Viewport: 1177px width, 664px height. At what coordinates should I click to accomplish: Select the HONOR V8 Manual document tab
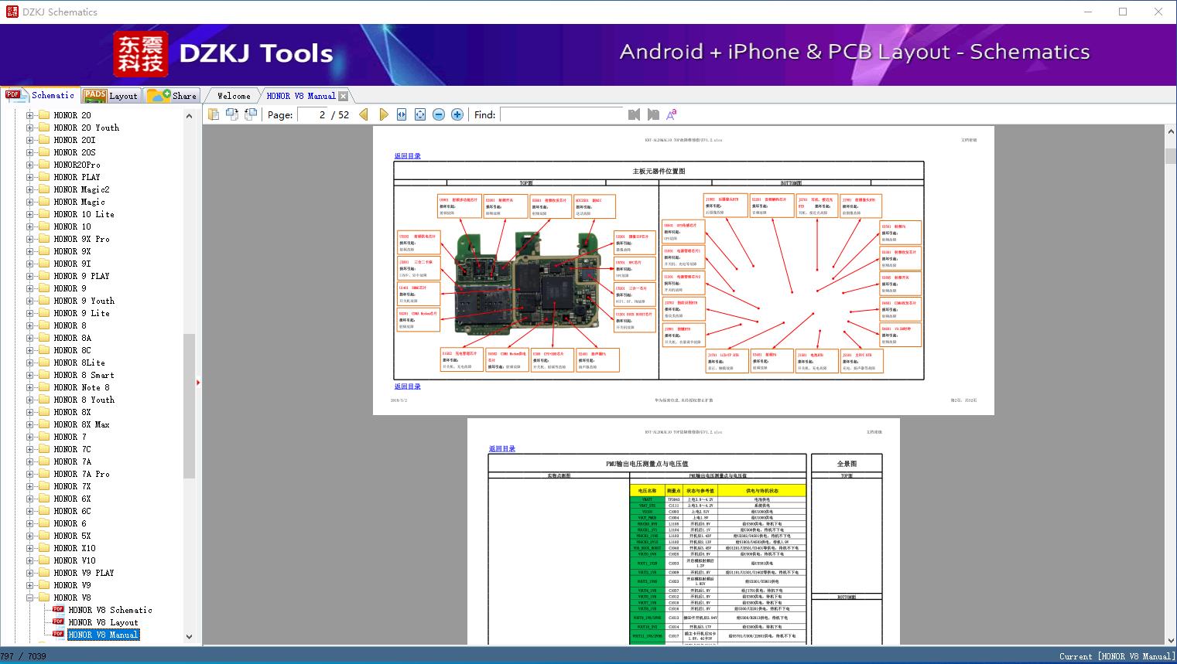coord(301,96)
